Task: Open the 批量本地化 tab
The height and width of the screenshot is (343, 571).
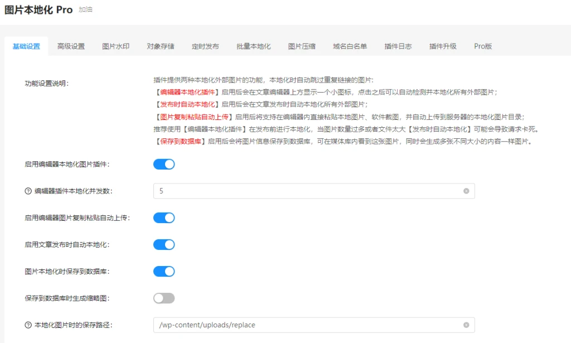Action: point(253,46)
